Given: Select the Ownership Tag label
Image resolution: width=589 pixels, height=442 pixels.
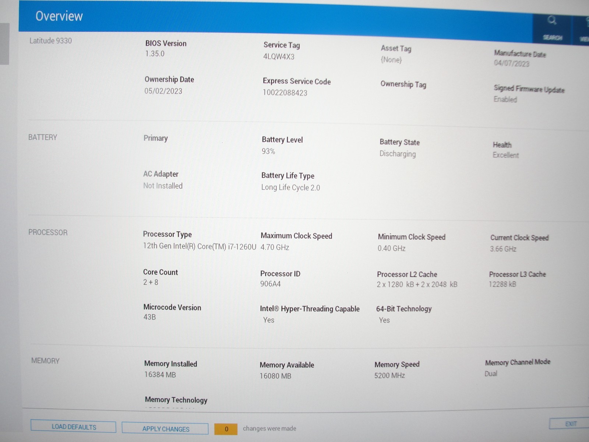Looking at the screenshot, I should pyautogui.click(x=403, y=84).
